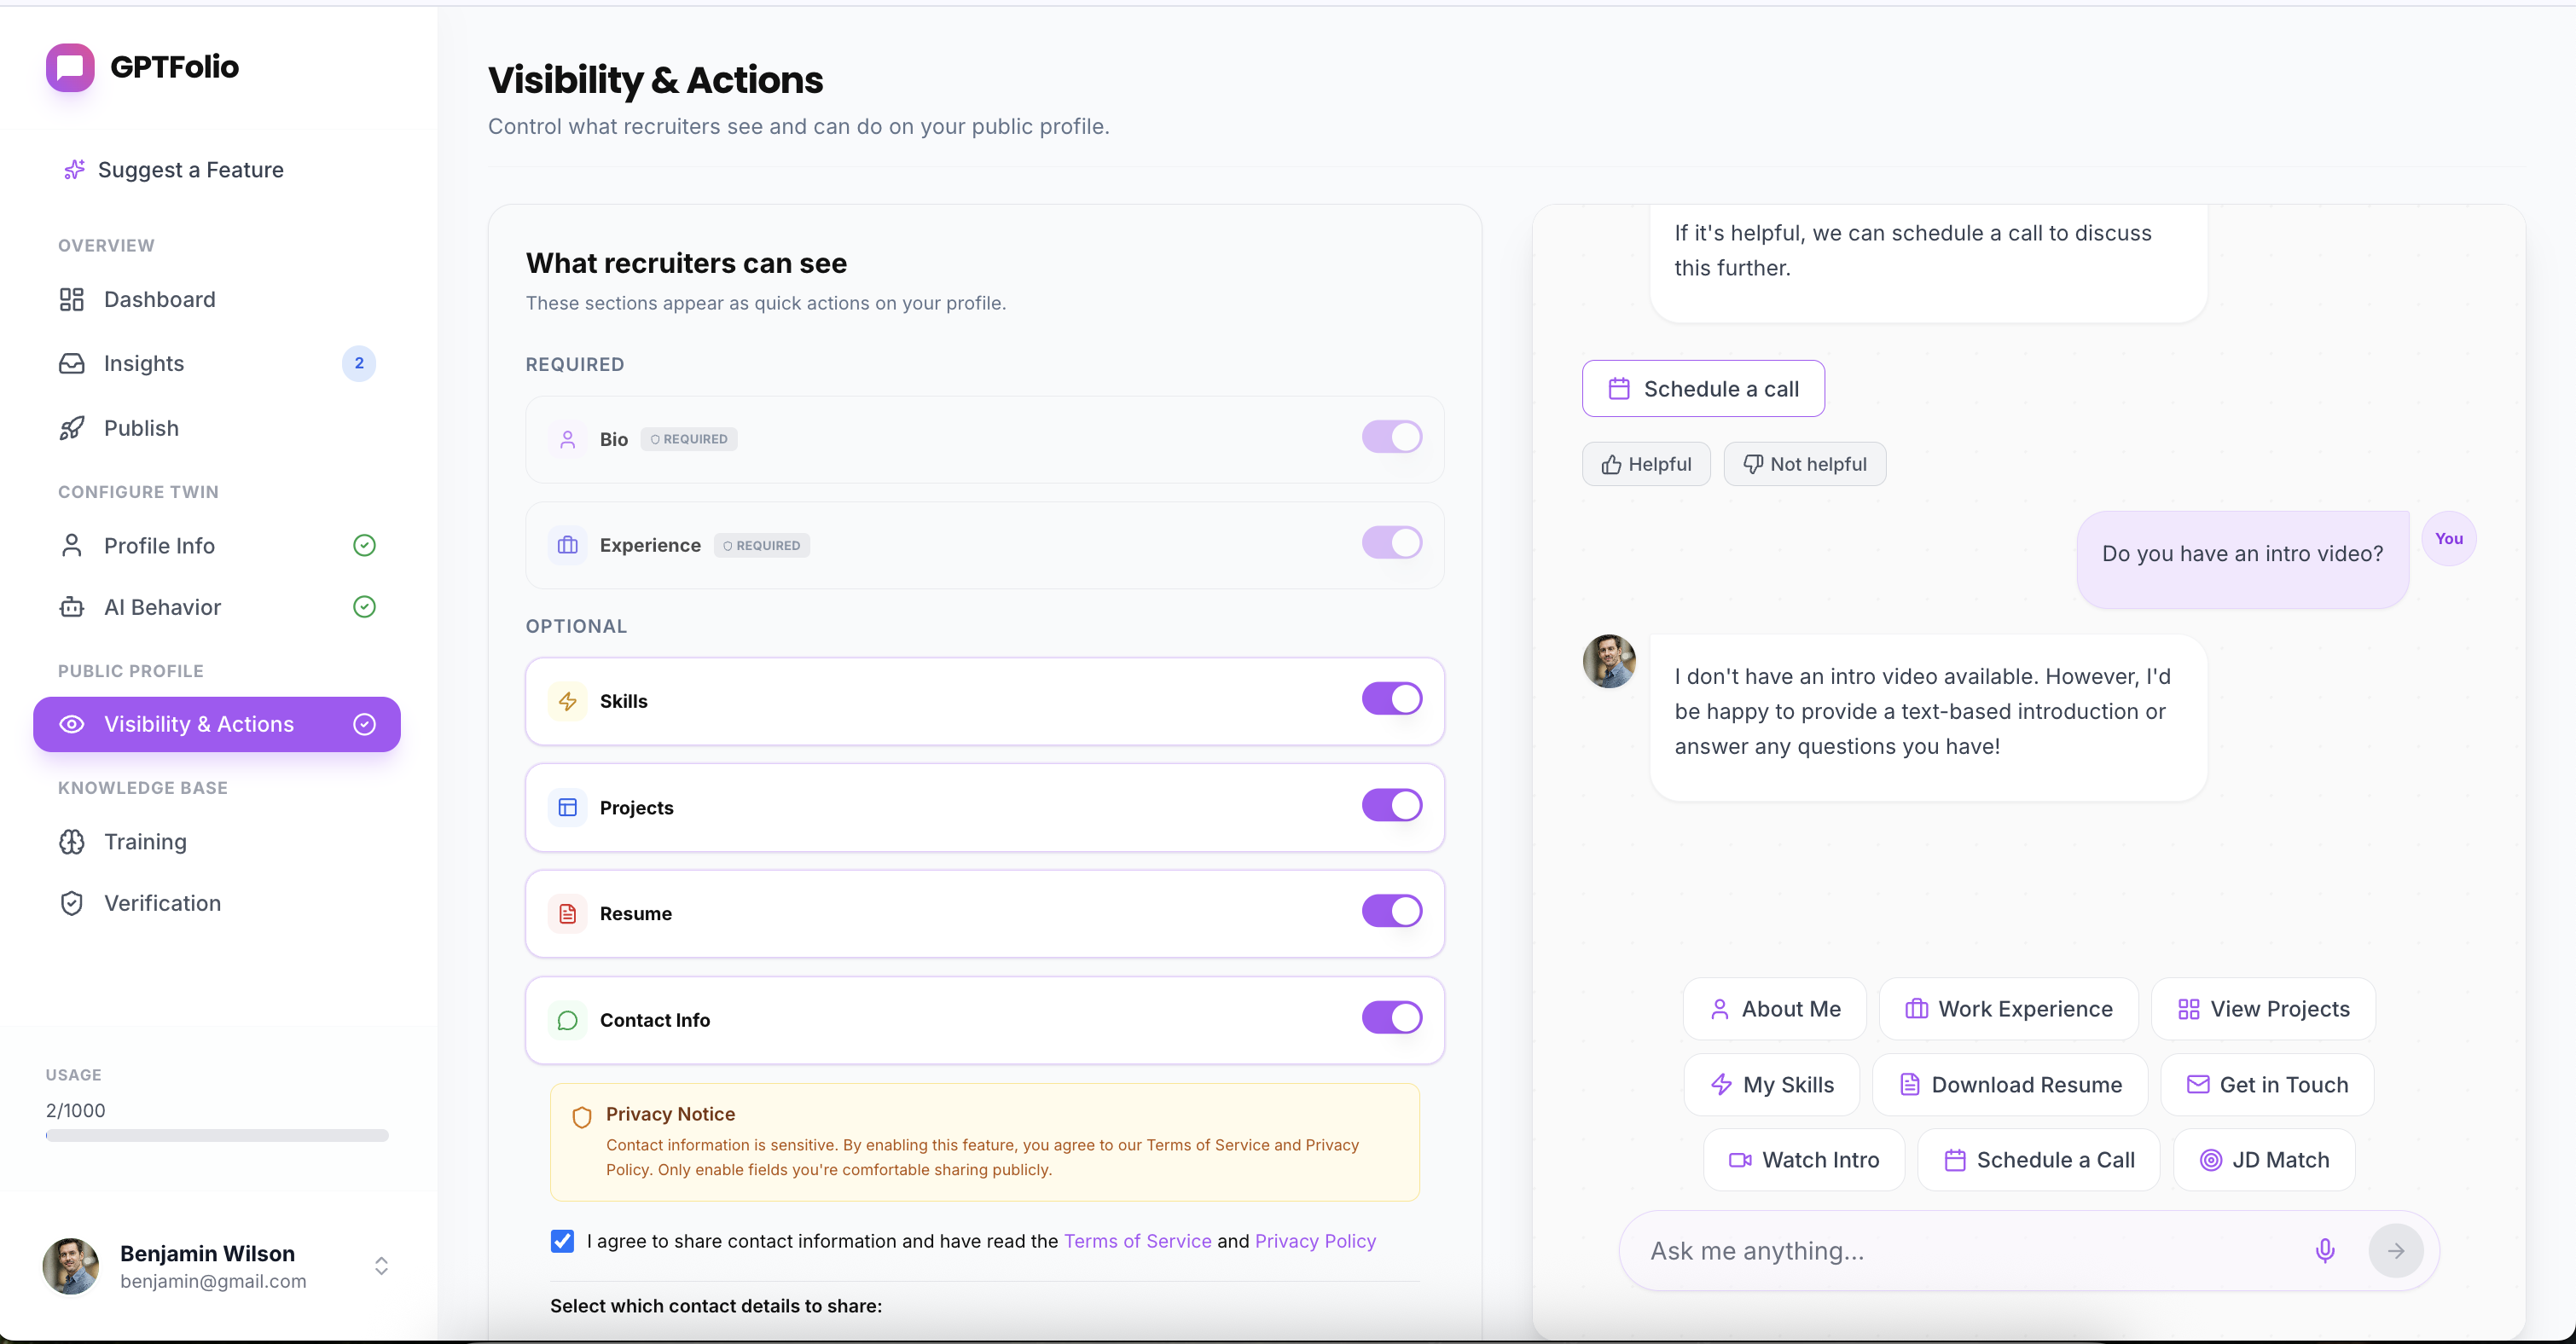Open the JD Match quick action
Screen dimensions: 2576x1344
click(2263, 1160)
